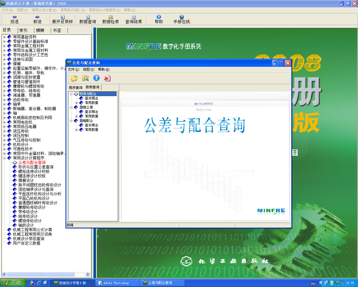The image size is (358, 287).
Task: Open the 文件(S) menu in 公差与配合查询 window
Action: pos(74,70)
